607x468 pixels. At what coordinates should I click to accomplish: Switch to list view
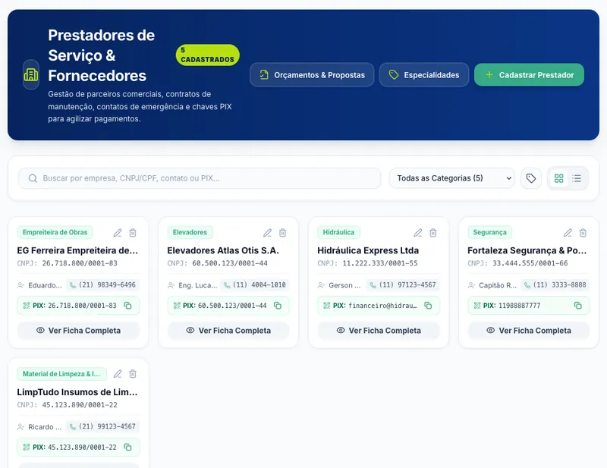577,178
